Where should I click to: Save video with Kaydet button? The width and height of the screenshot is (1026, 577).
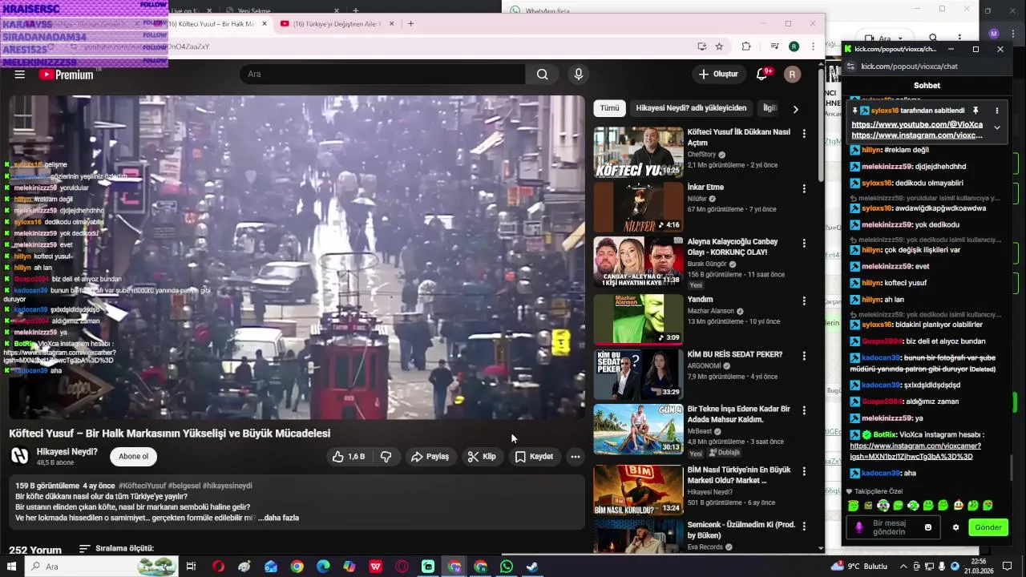(x=535, y=457)
